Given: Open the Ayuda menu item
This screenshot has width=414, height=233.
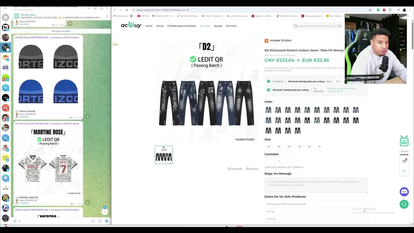Looking at the screenshot, I should [x=218, y=26].
